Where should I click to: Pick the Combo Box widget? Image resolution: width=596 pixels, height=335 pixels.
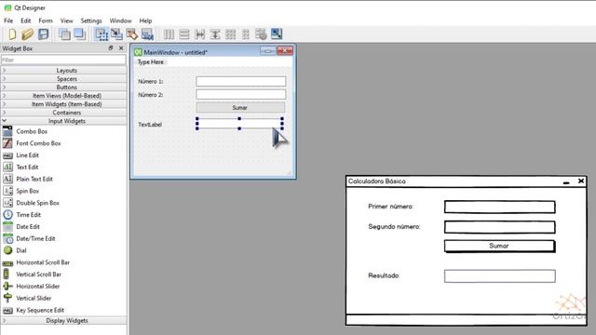[x=32, y=131]
